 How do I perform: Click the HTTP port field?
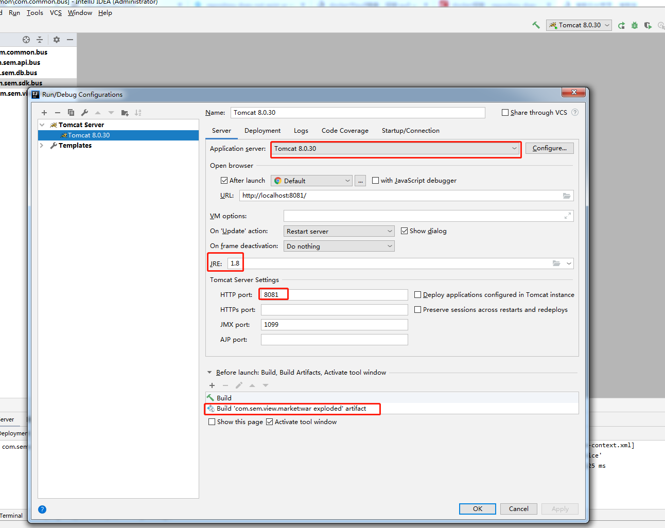[x=335, y=295]
